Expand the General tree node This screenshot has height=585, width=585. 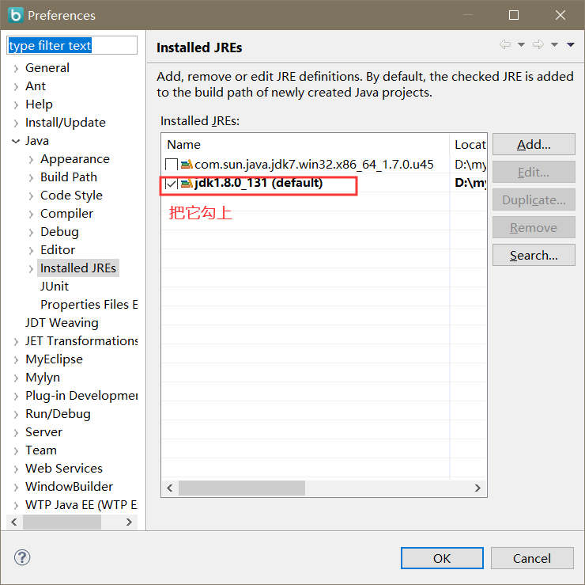pos(16,68)
